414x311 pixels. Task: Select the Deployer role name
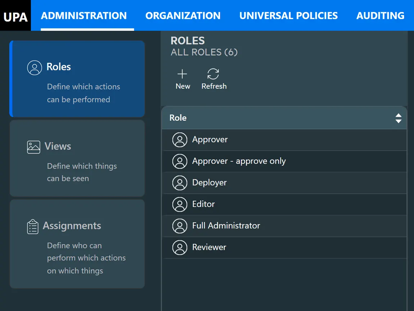click(210, 183)
